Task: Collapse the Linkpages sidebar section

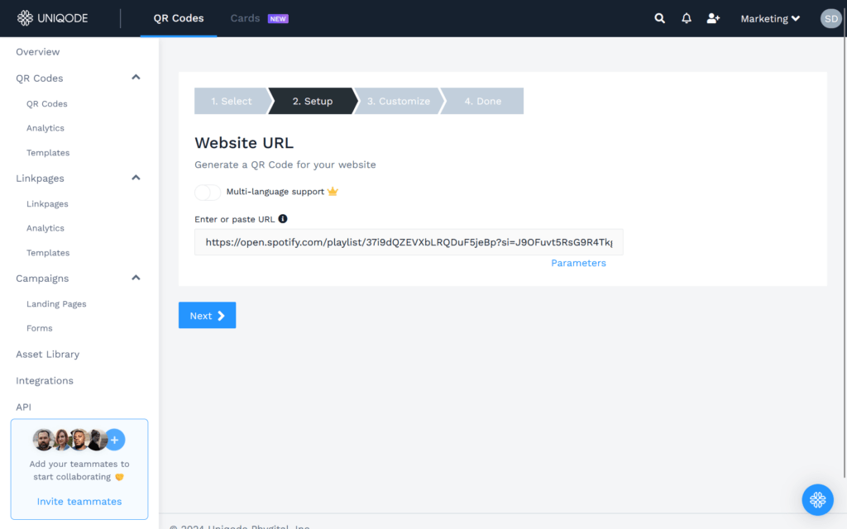Action: (x=136, y=178)
